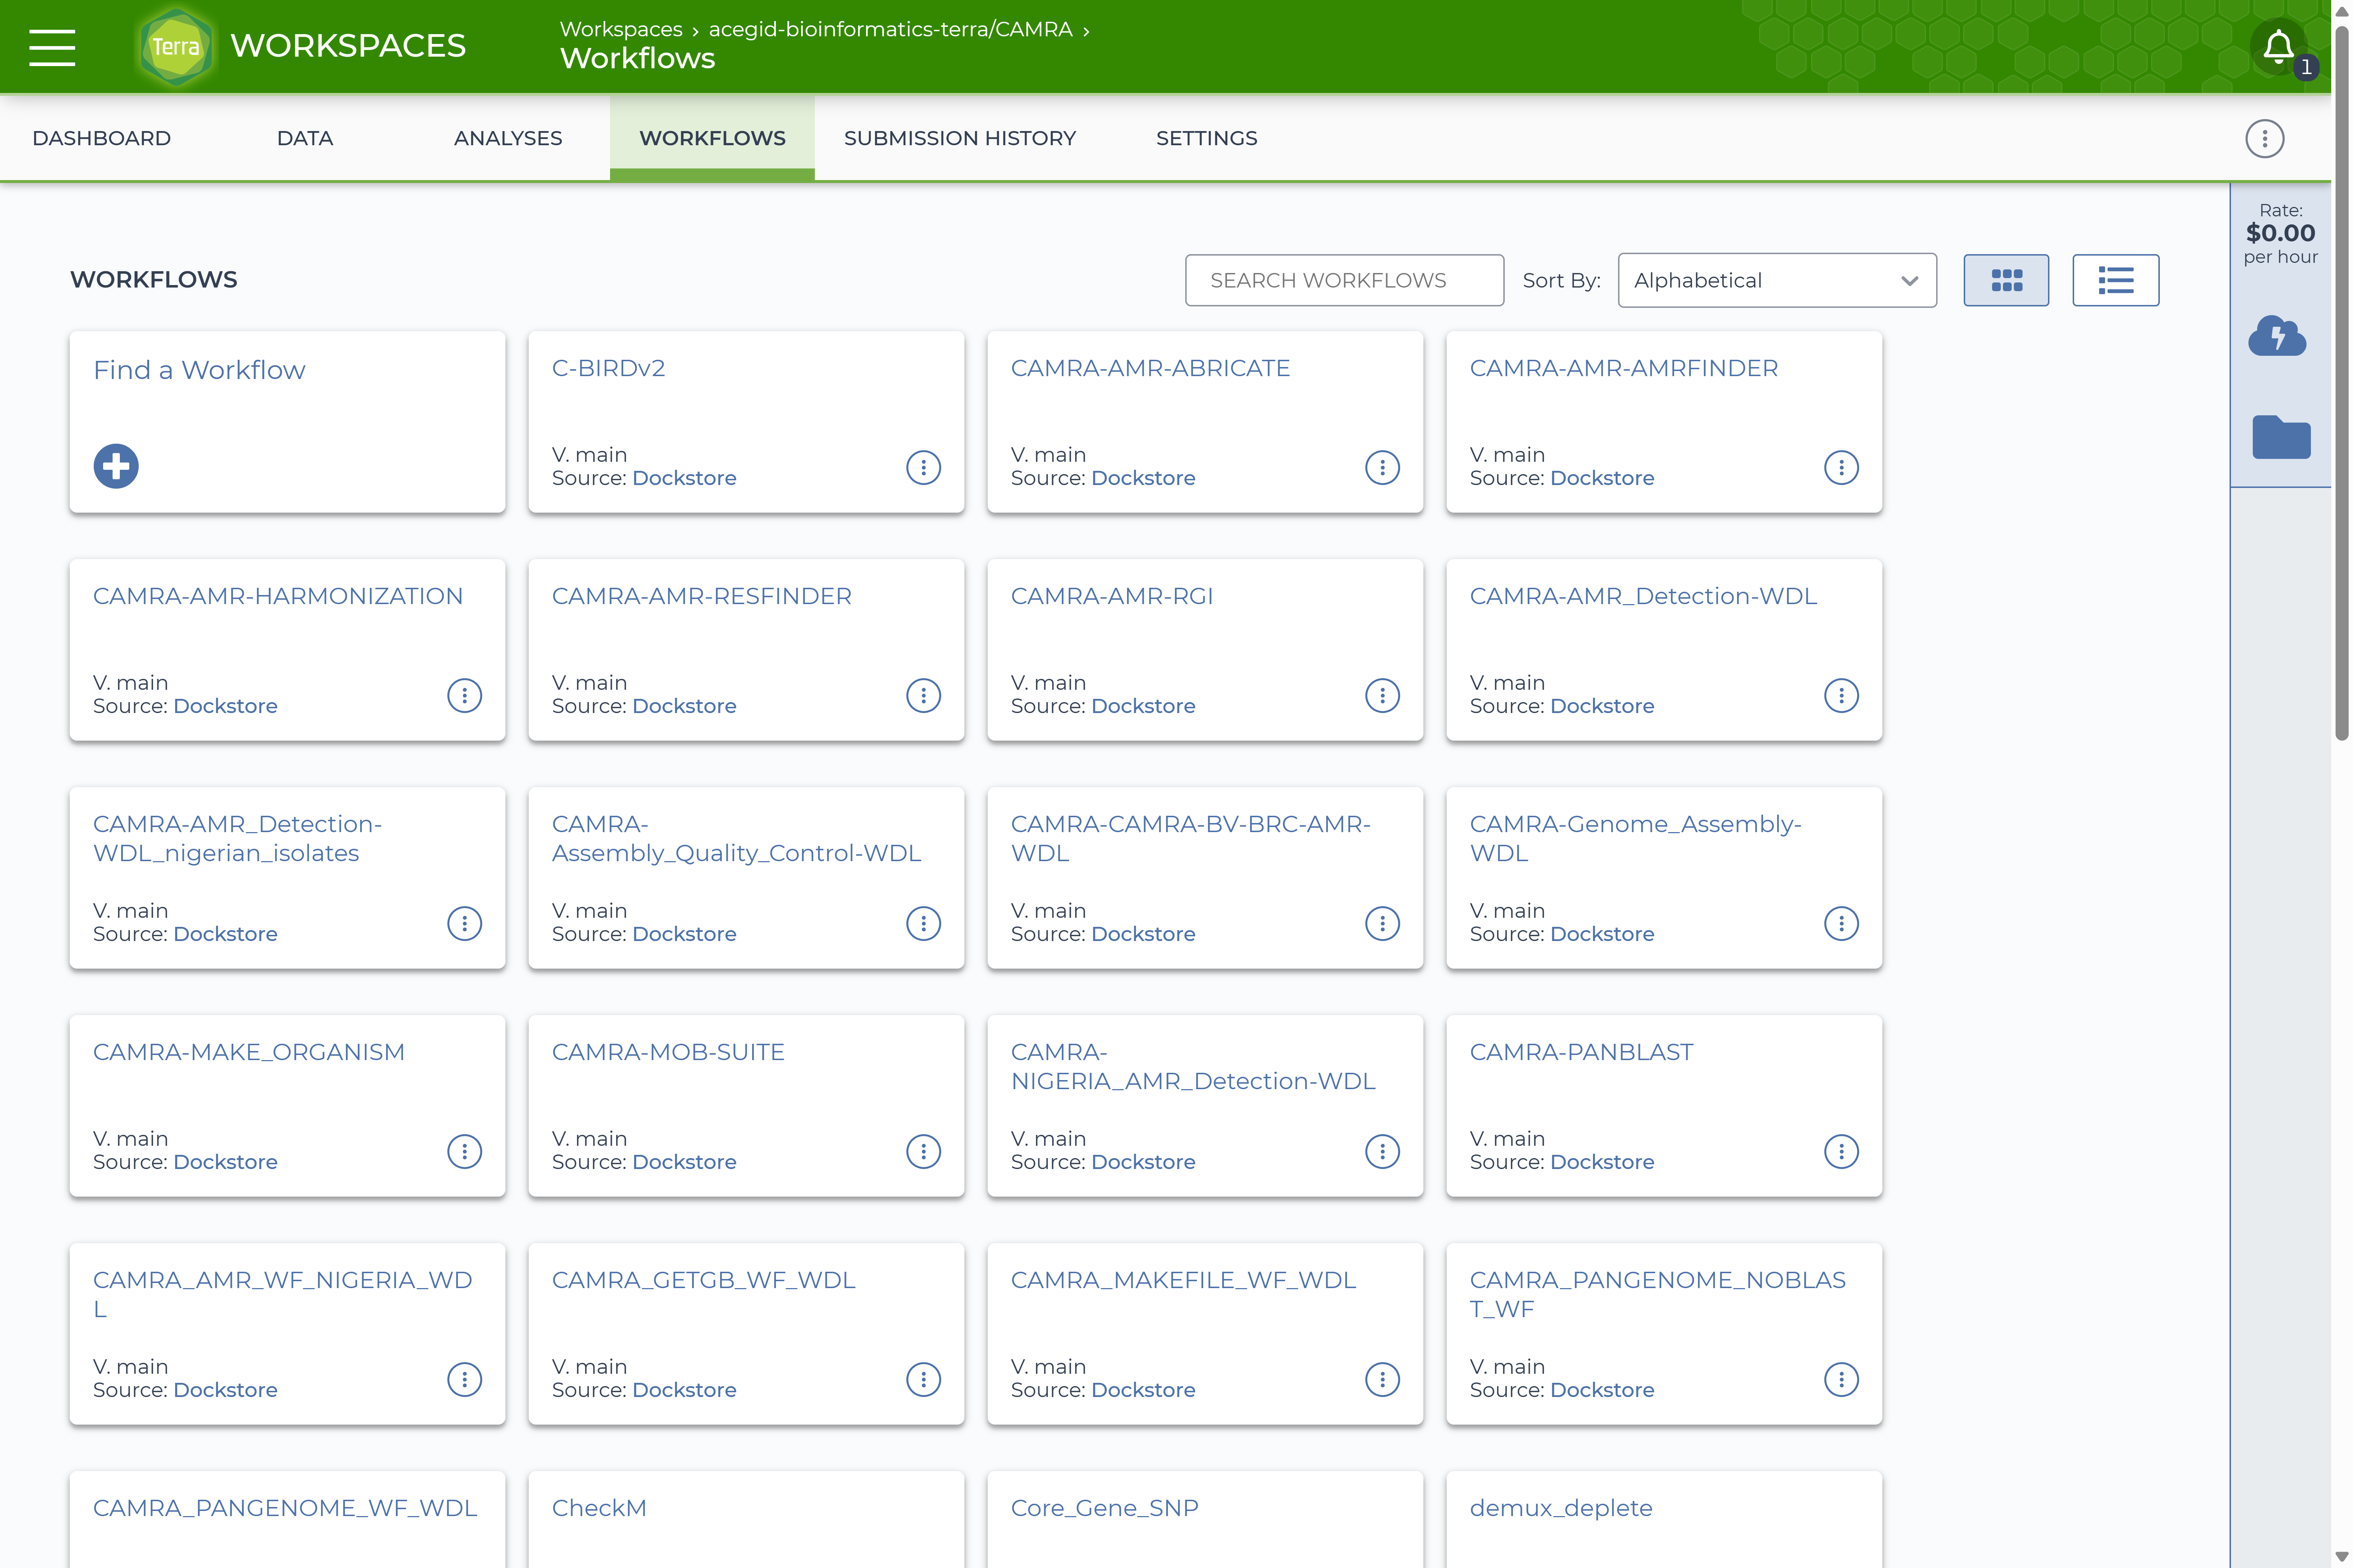Click the plus icon to find a workflow
Screen dimensions: 2353x1568
click(116, 466)
